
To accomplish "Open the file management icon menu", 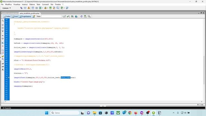I will (x=72, y=16).
